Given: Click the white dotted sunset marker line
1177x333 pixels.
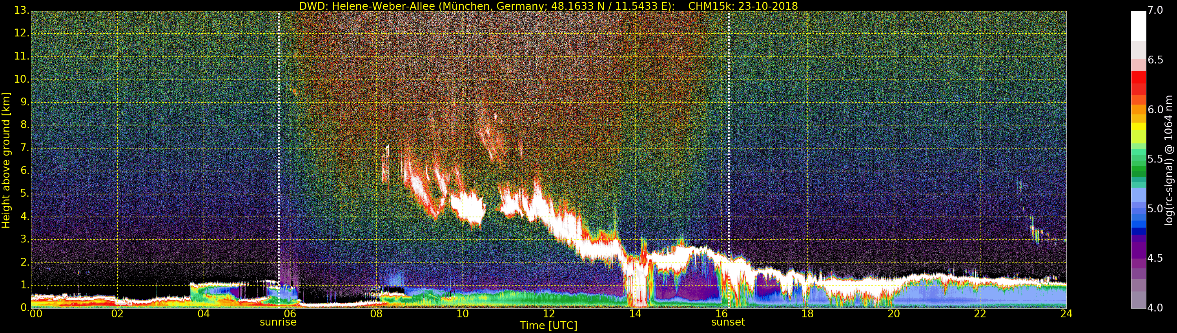Looking at the screenshot, I should pos(729,160).
